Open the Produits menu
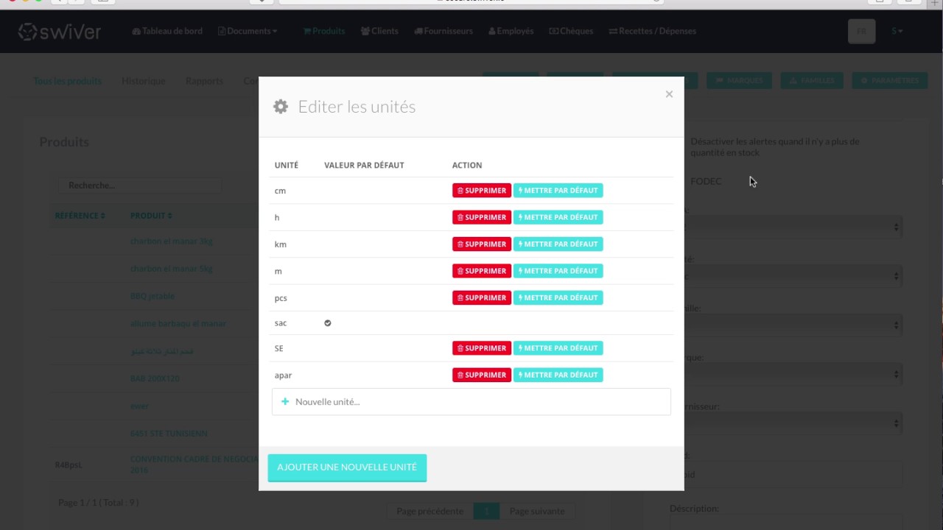Image resolution: width=943 pixels, height=530 pixels. click(324, 31)
